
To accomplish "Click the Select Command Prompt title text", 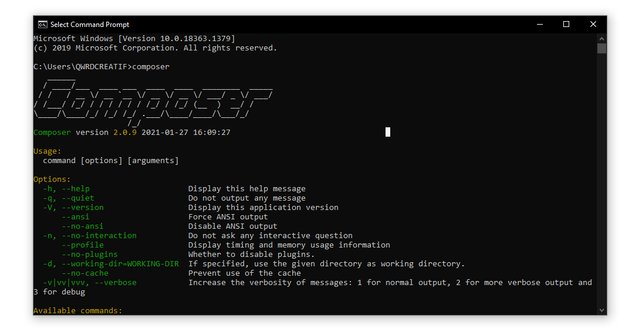I will [90, 25].
